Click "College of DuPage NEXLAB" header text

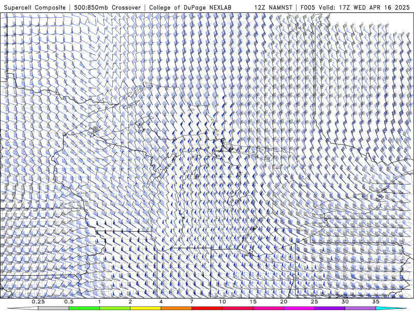click(190, 7)
